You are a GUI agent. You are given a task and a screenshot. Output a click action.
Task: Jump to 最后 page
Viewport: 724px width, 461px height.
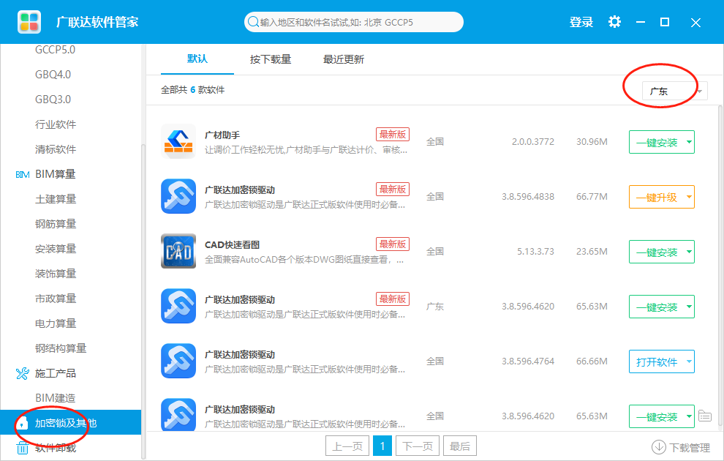460,446
